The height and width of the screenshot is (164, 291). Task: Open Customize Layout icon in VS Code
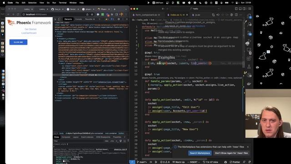click(x=250, y=9)
